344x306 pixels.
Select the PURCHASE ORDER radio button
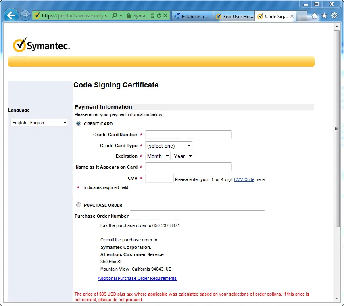pos(78,205)
